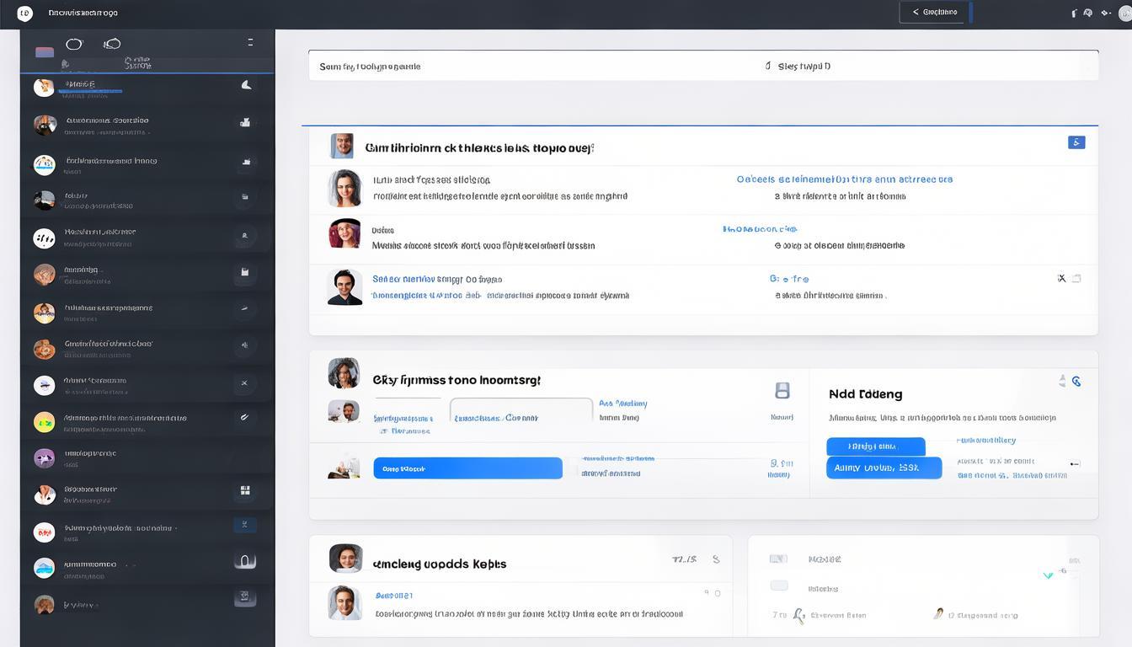Click the first chat bubble icon in sidebar header
Viewport: 1132px width, 647px height.
coord(74,44)
